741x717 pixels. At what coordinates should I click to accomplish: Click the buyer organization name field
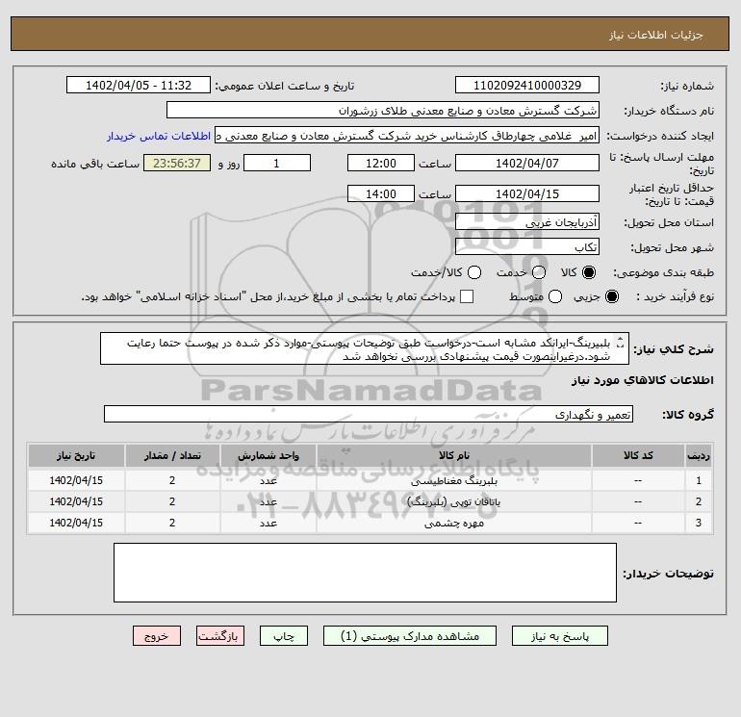tap(383, 111)
